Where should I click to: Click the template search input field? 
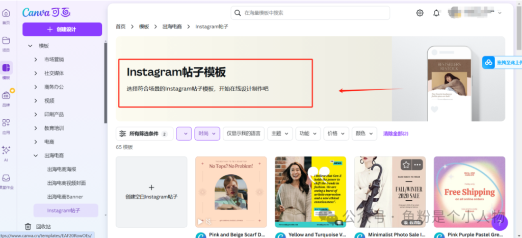(319, 13)
